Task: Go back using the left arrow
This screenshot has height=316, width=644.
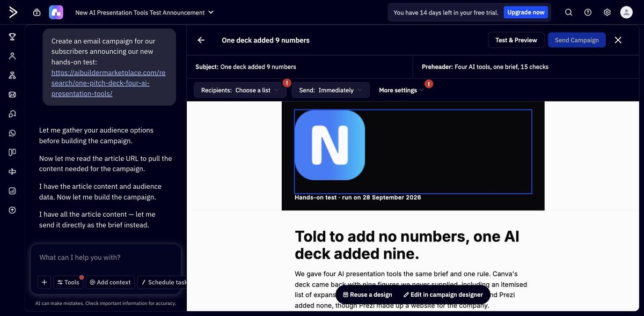Action: 201,40
